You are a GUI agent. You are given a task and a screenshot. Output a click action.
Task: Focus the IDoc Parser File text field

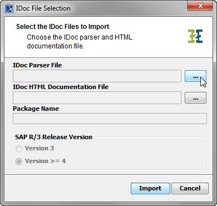[x=97, y=76]
